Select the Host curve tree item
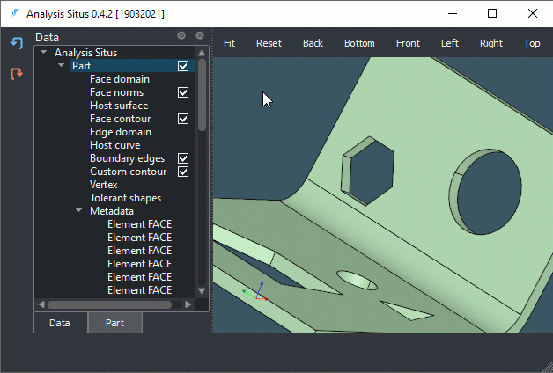This screenshot has height=373, width=553. point(115,145)
